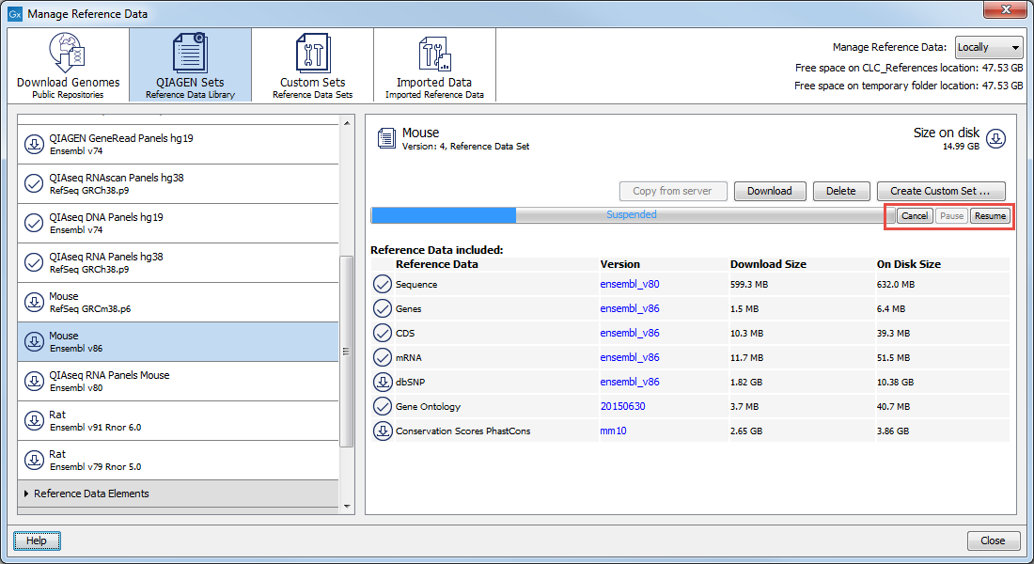The height and width of the screenshot is (564, 1034).
Task: Open ensembl_v86 link for mRNA
Action: (629, 357)
